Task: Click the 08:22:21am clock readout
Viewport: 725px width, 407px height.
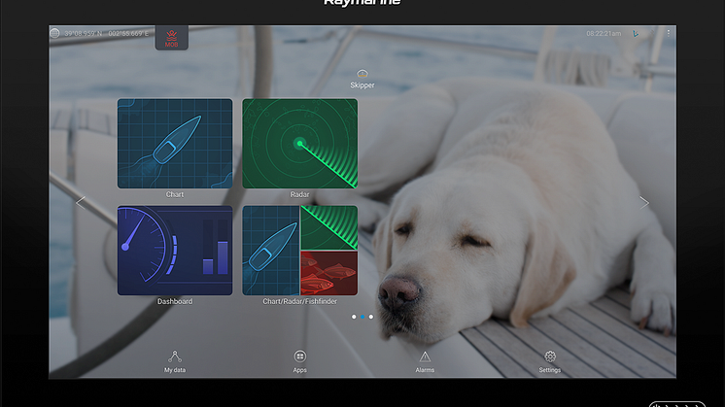Action: coord(604,34)
